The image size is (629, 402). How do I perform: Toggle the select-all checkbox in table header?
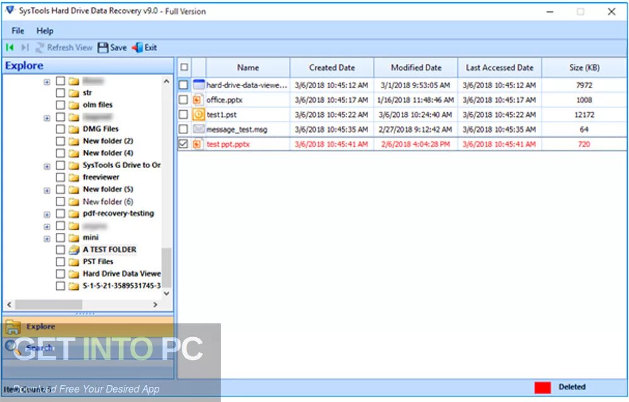[184, 67]
